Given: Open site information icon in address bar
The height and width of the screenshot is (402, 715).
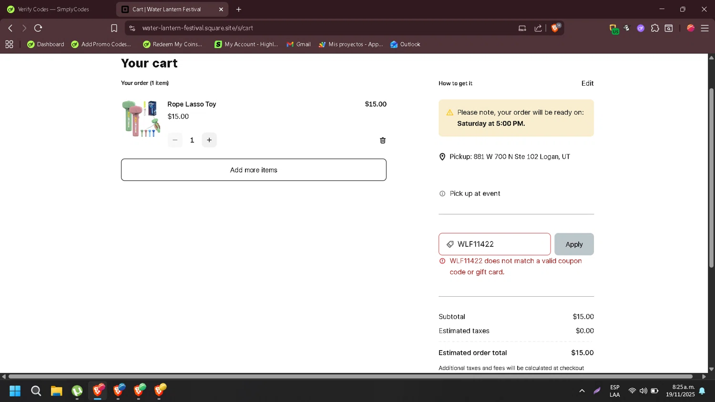Looking at the screenshot, I should [x=133, y=28].
